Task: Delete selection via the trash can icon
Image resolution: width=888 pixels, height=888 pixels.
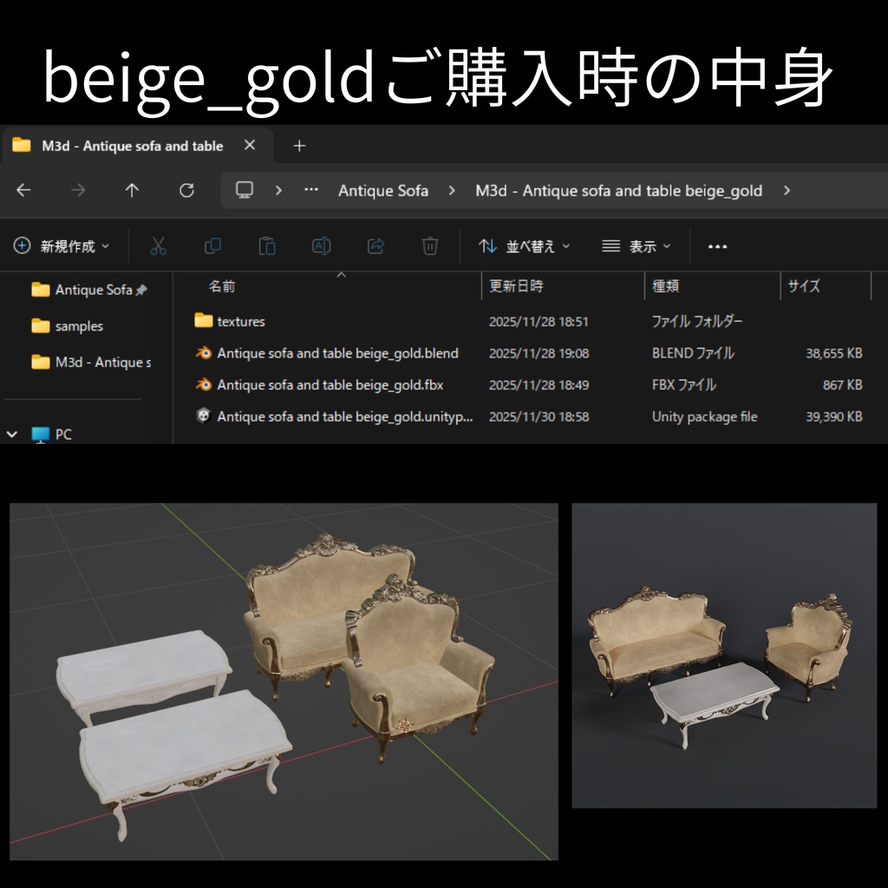Action: (428, 245)
